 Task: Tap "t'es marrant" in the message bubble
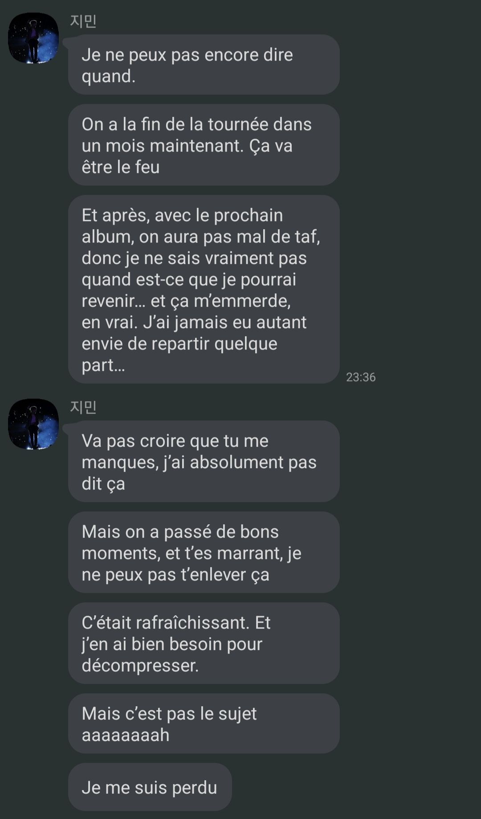pyautogui.click(x=224, y=553)
